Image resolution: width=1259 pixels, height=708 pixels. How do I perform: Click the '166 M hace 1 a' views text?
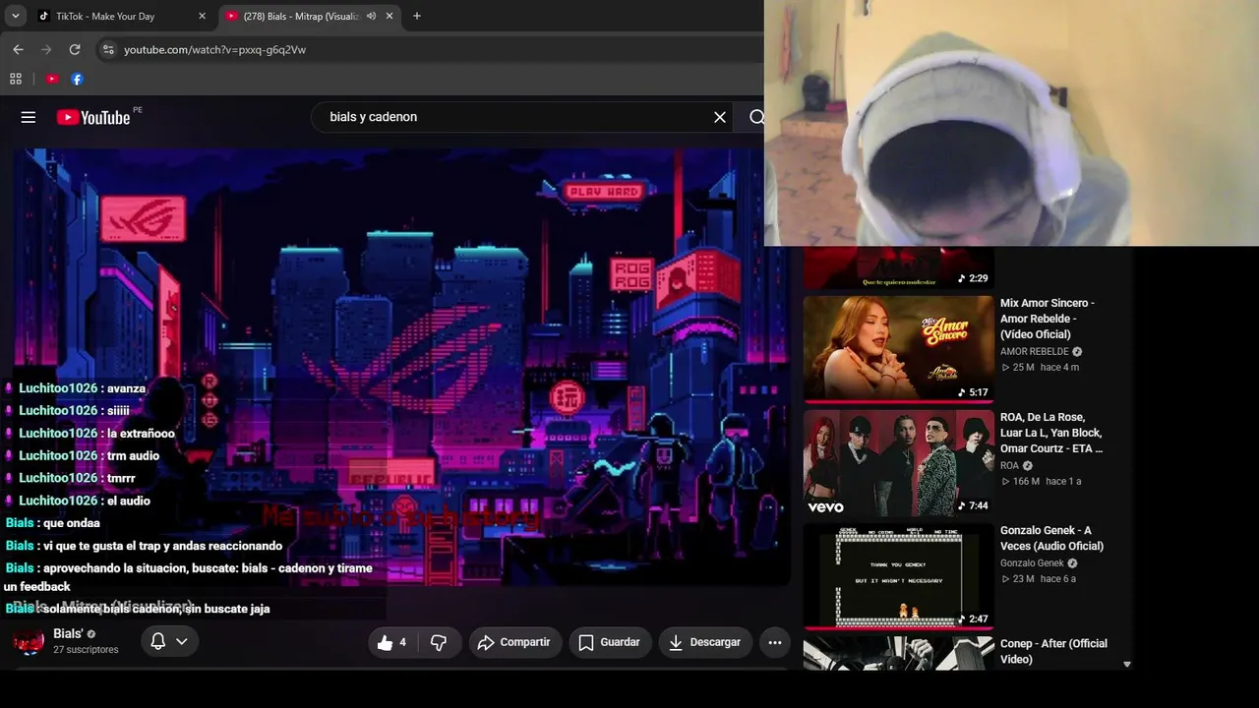point(1041,482)
